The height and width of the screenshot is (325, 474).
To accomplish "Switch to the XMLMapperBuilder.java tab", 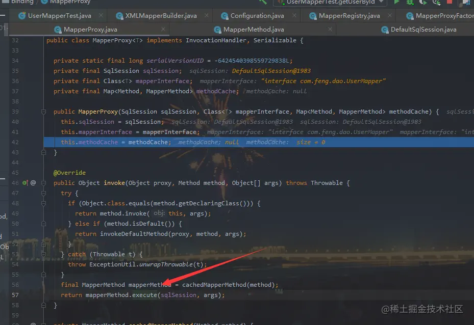I will [x=161, y=16].
